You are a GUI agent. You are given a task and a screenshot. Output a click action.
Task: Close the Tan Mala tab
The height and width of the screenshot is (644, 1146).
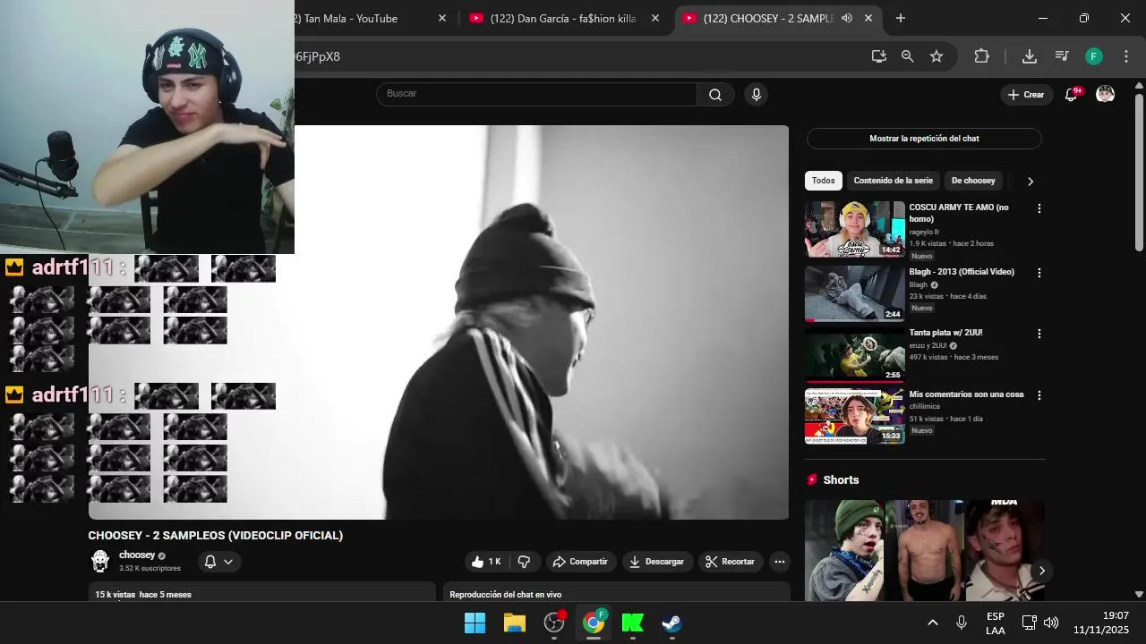click(x=442, y=18)
